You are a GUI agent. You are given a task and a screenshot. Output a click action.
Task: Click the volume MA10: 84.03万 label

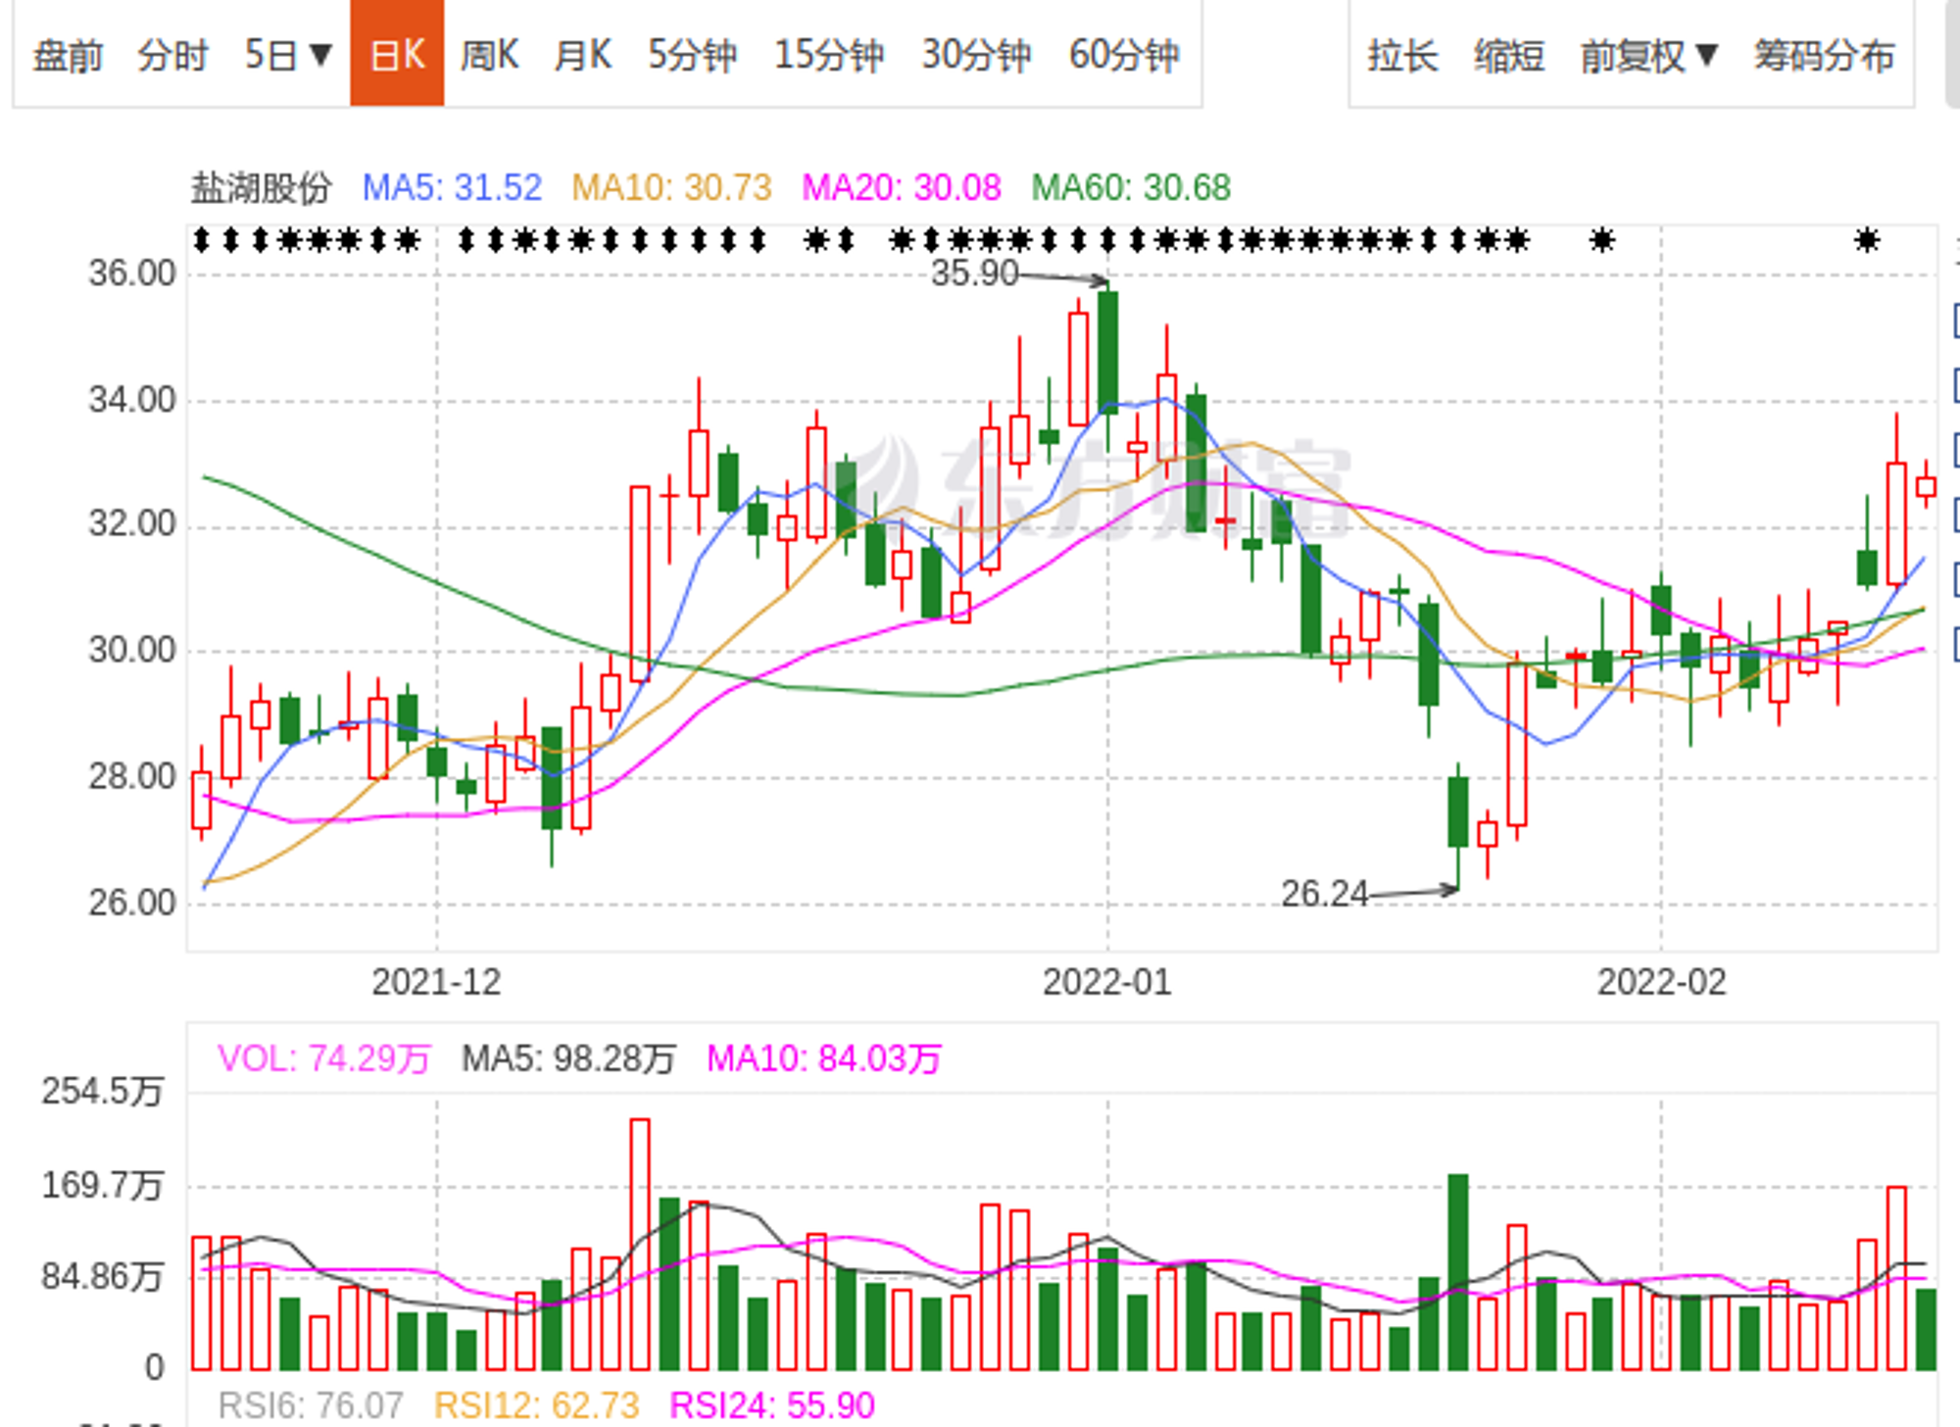pos(824,1058)
